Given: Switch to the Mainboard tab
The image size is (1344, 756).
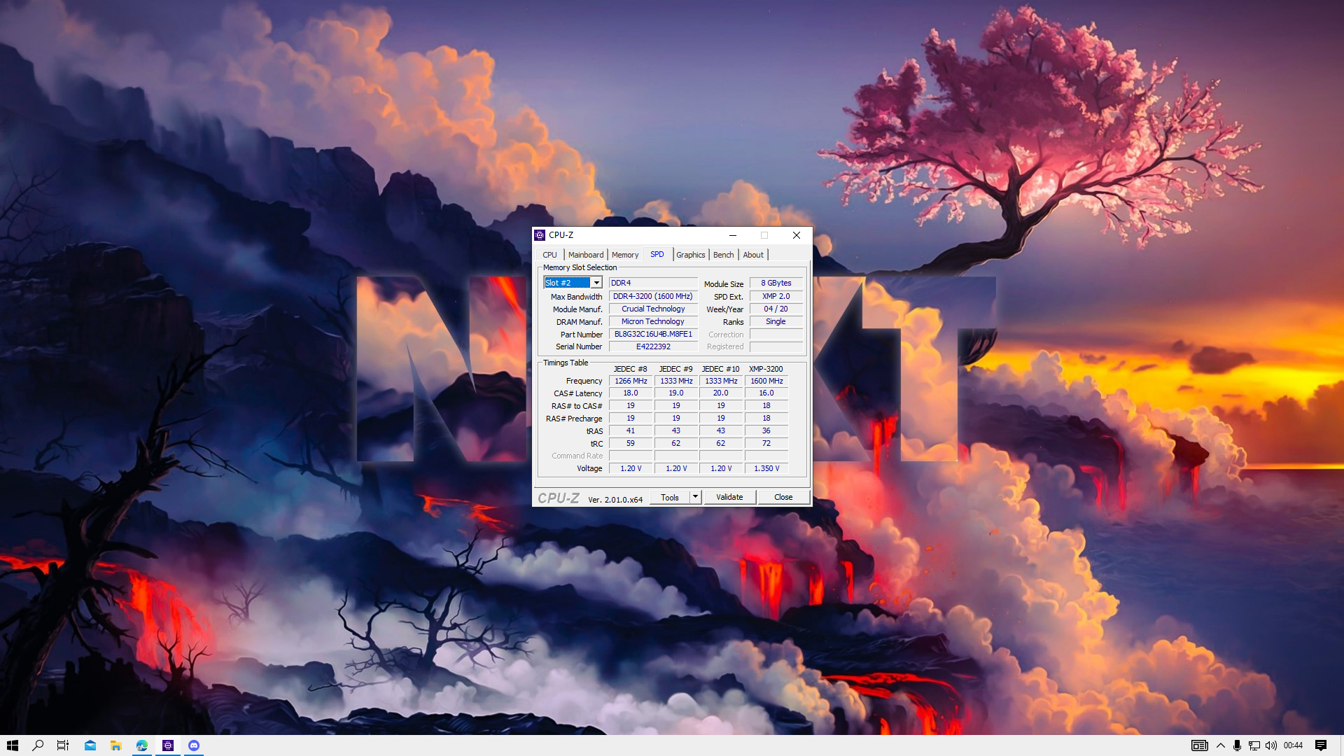Looking at the screenshot, I should click(585, 255).
